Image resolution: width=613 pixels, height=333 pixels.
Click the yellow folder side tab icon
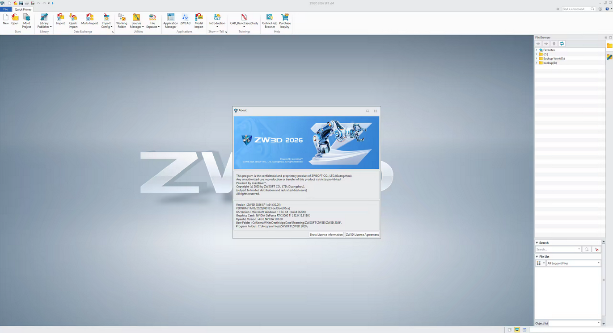click(x=609, y=46)
